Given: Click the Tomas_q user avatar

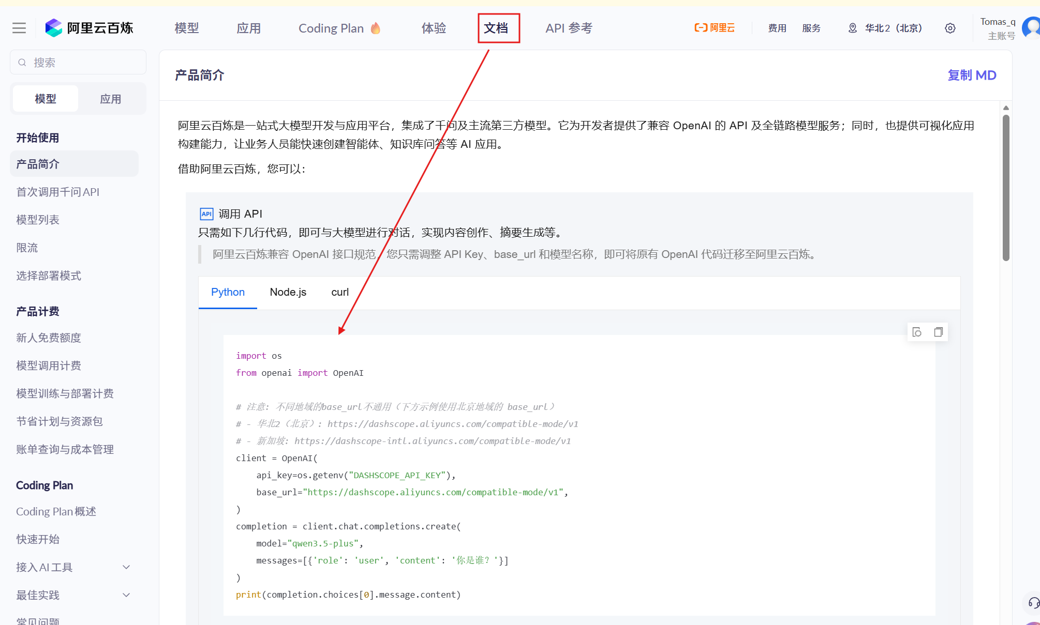Looking at the screenshot, I should (1032, 27).
